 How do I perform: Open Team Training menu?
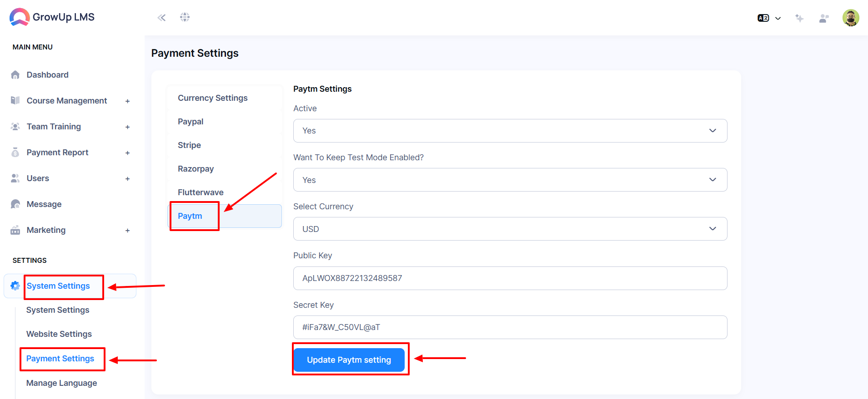click(x=54, y=127)
